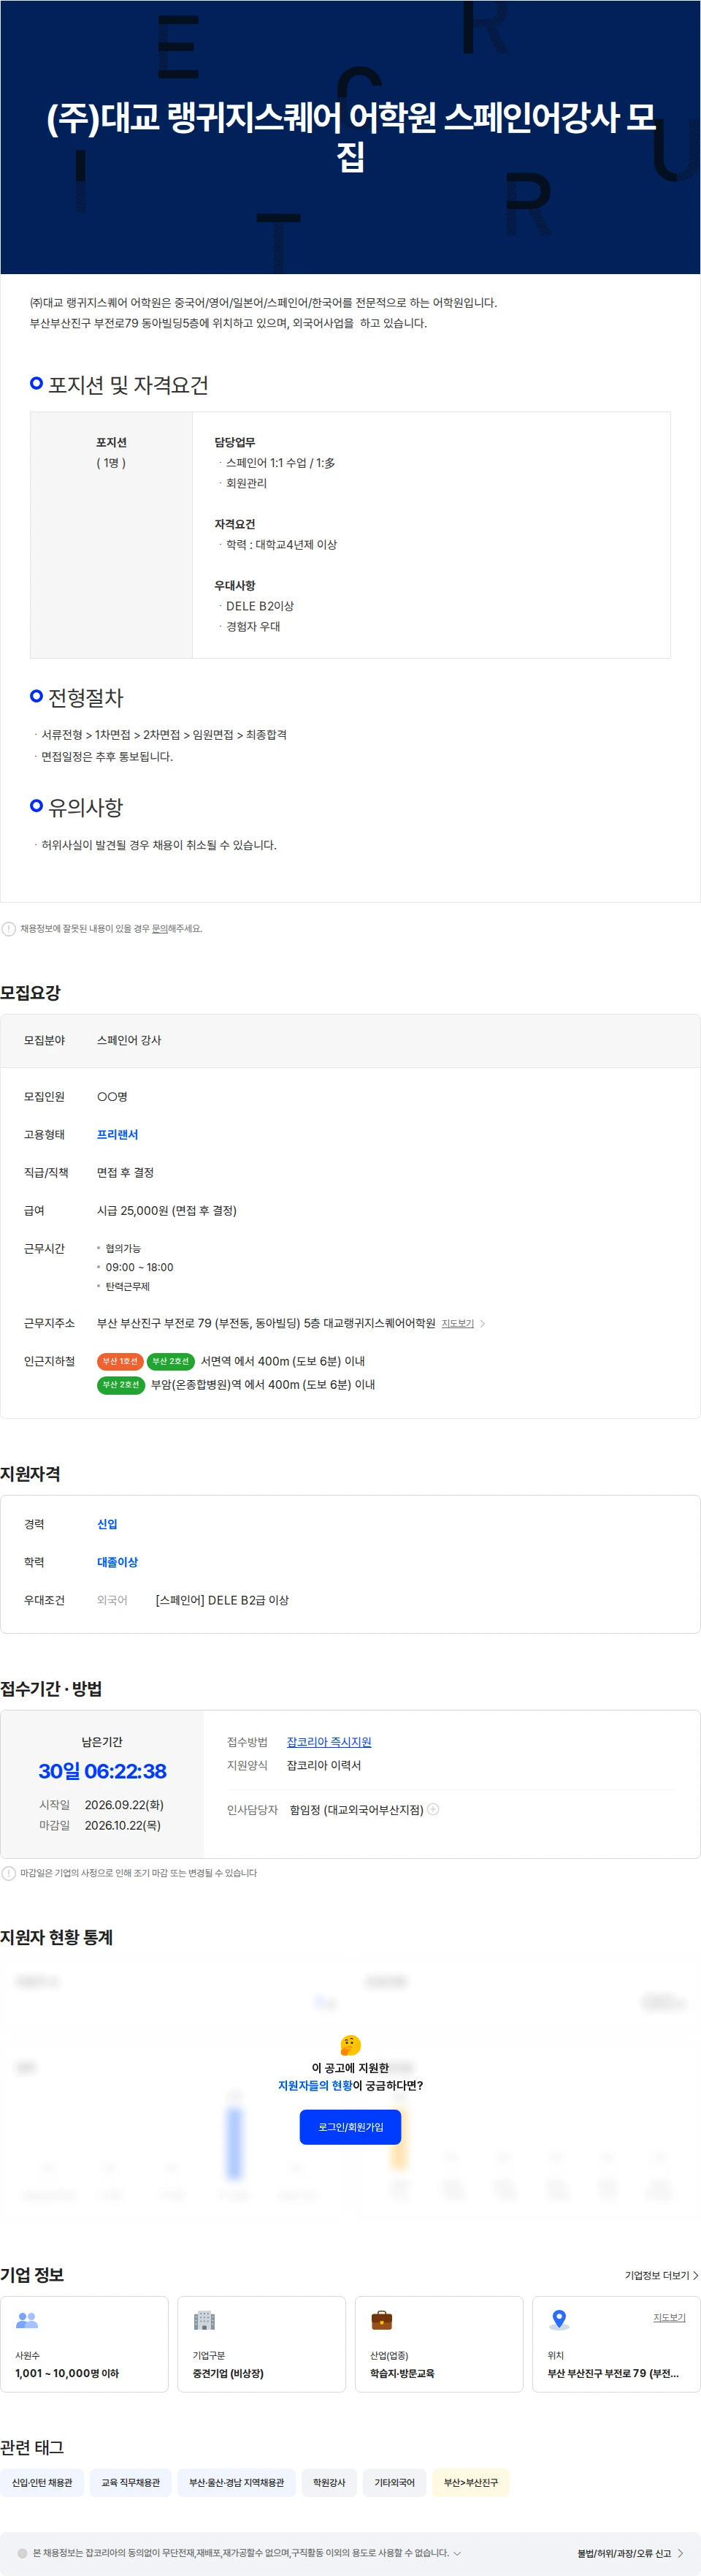701x2576 pixels.
Task: Click the 전형절차 section heading
Action: click(86, 697)
